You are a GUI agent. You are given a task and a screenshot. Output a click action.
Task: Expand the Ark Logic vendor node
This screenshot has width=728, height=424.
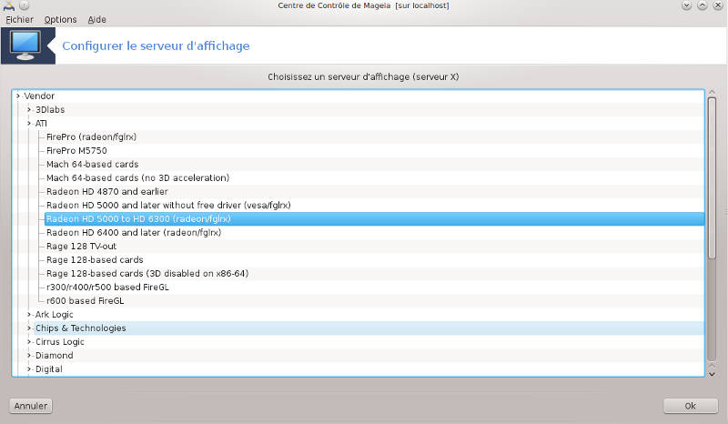pyautogui.click(x=29, y=315)
